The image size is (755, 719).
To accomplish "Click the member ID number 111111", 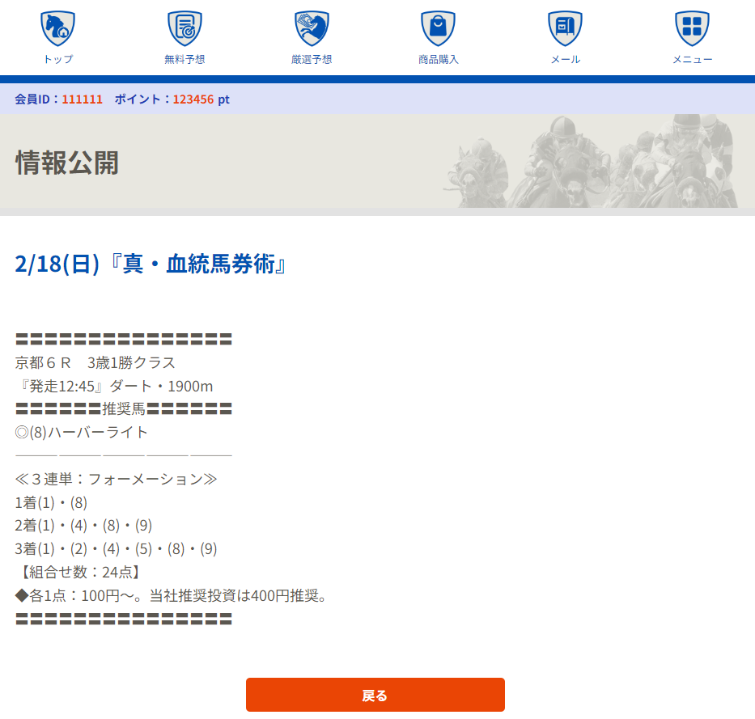I will coord(82,99).
